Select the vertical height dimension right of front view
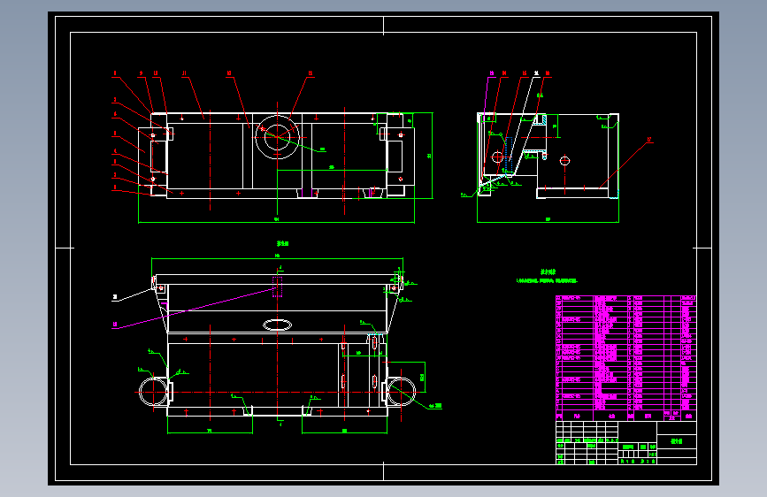 tap(431, 156)
